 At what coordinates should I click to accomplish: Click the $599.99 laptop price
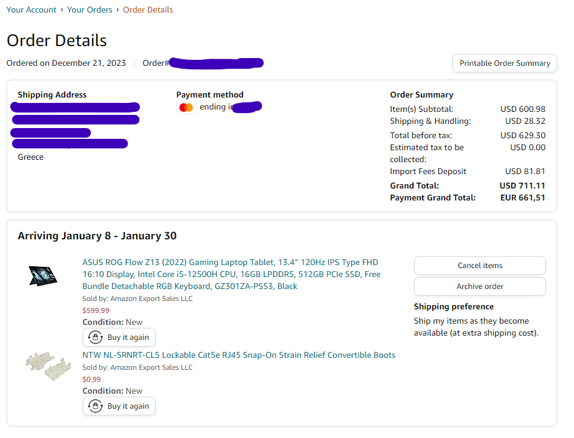pos(96,311)
